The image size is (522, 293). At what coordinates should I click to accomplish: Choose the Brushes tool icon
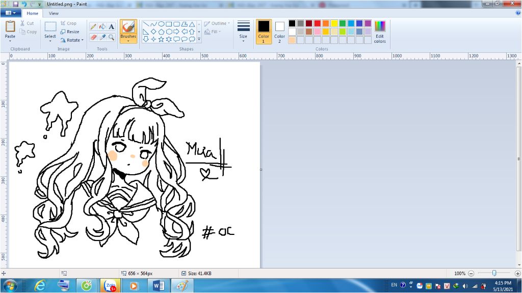click(128, 27)
